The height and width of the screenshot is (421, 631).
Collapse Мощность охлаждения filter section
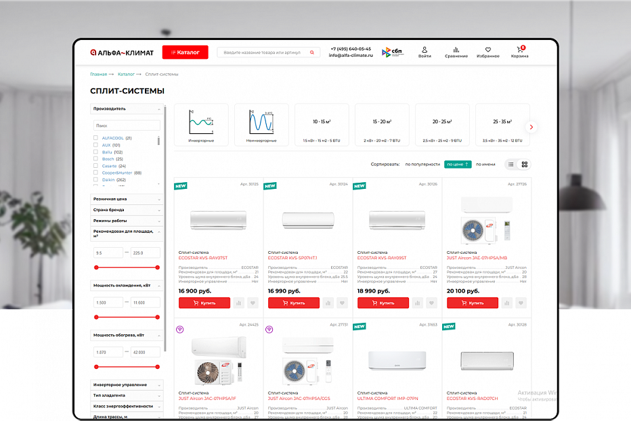point(127,286)
